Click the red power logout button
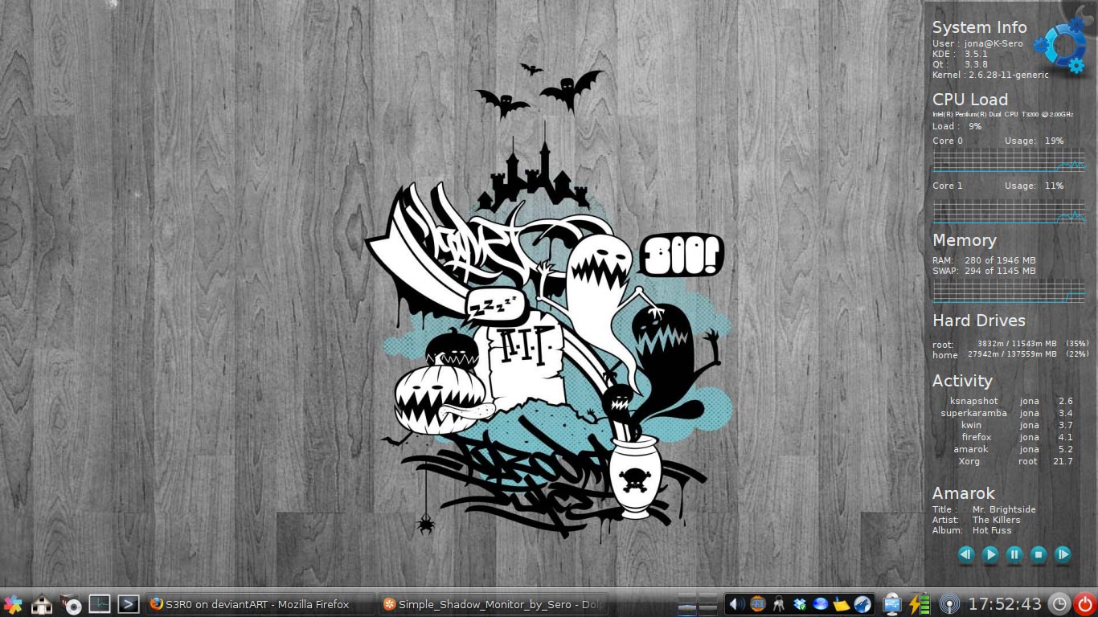This screenshot has width=1098, height=617. point(1085,604)
